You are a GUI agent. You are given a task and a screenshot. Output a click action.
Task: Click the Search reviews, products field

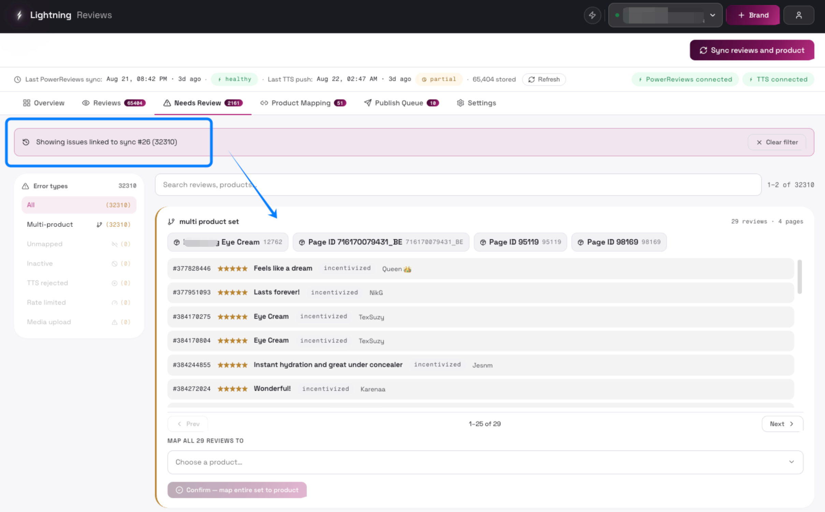tap(458, 185)
